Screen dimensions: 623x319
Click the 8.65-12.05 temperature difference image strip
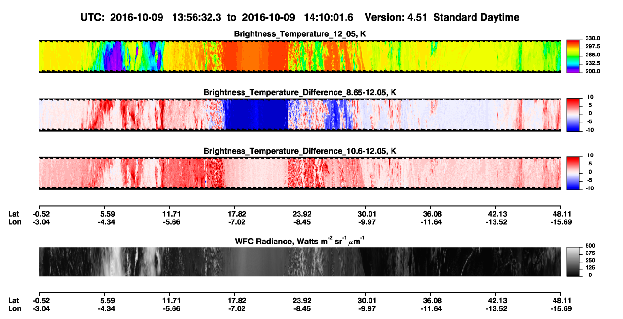pyautogui.click(x=300, y=114)
